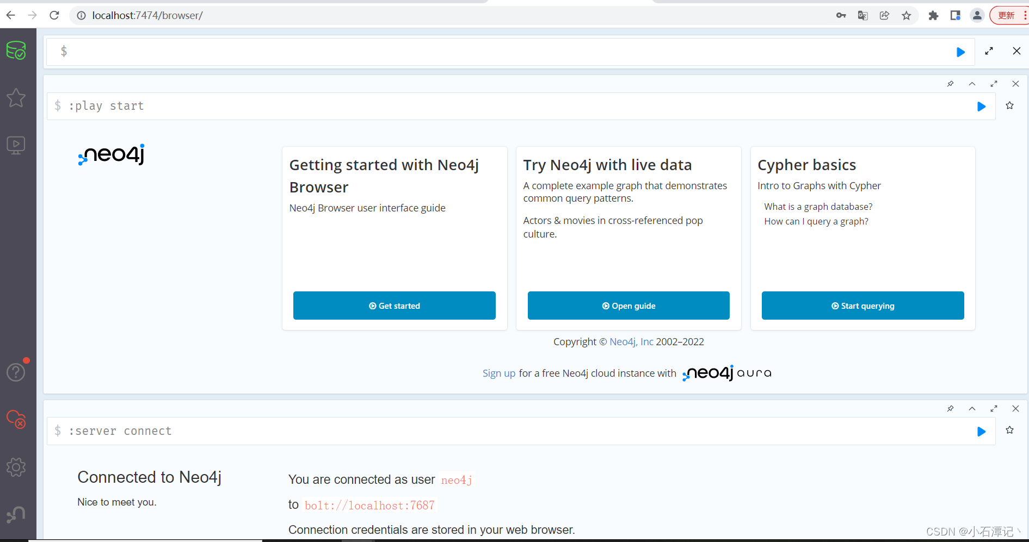The width and height of the screenshot is (1029, 542).
Task: Reload the browser page
Action: (x=54, y=15)
